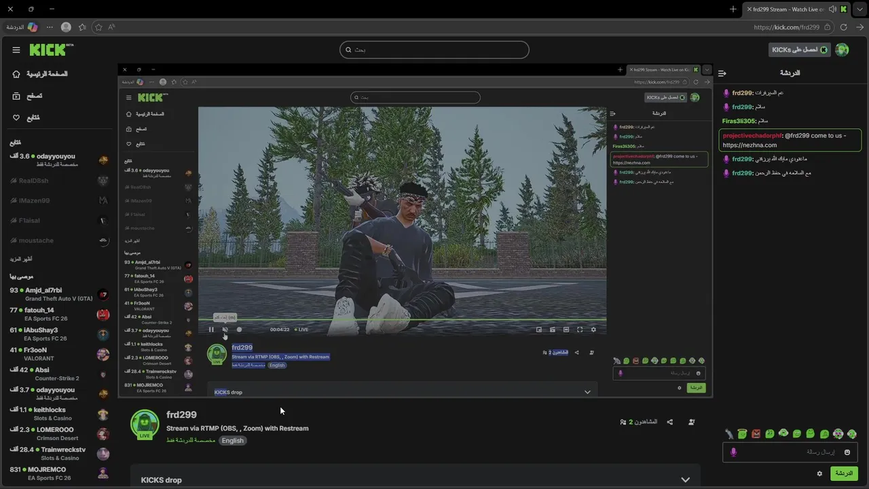Screen dimensions: 869x489
Task: Open IAbuShay3 recommended channel
Action: click(59, 334)
